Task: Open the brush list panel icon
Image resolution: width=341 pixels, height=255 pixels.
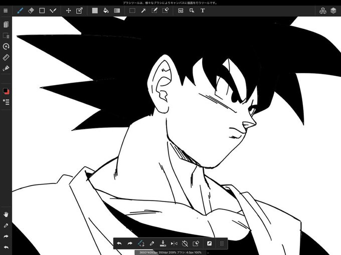Action: click(6, 102)
